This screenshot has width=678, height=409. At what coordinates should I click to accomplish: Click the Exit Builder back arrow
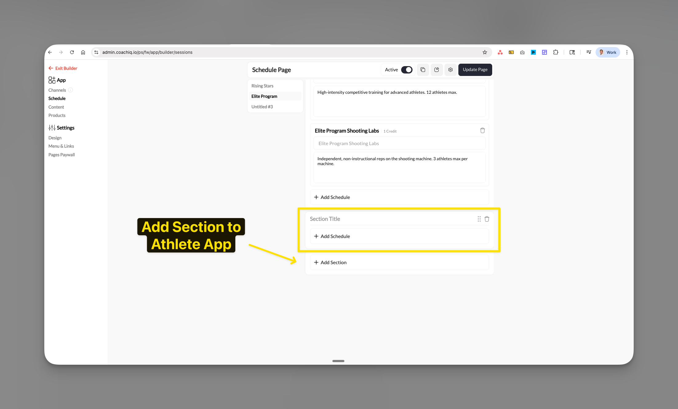click(51, 68)
